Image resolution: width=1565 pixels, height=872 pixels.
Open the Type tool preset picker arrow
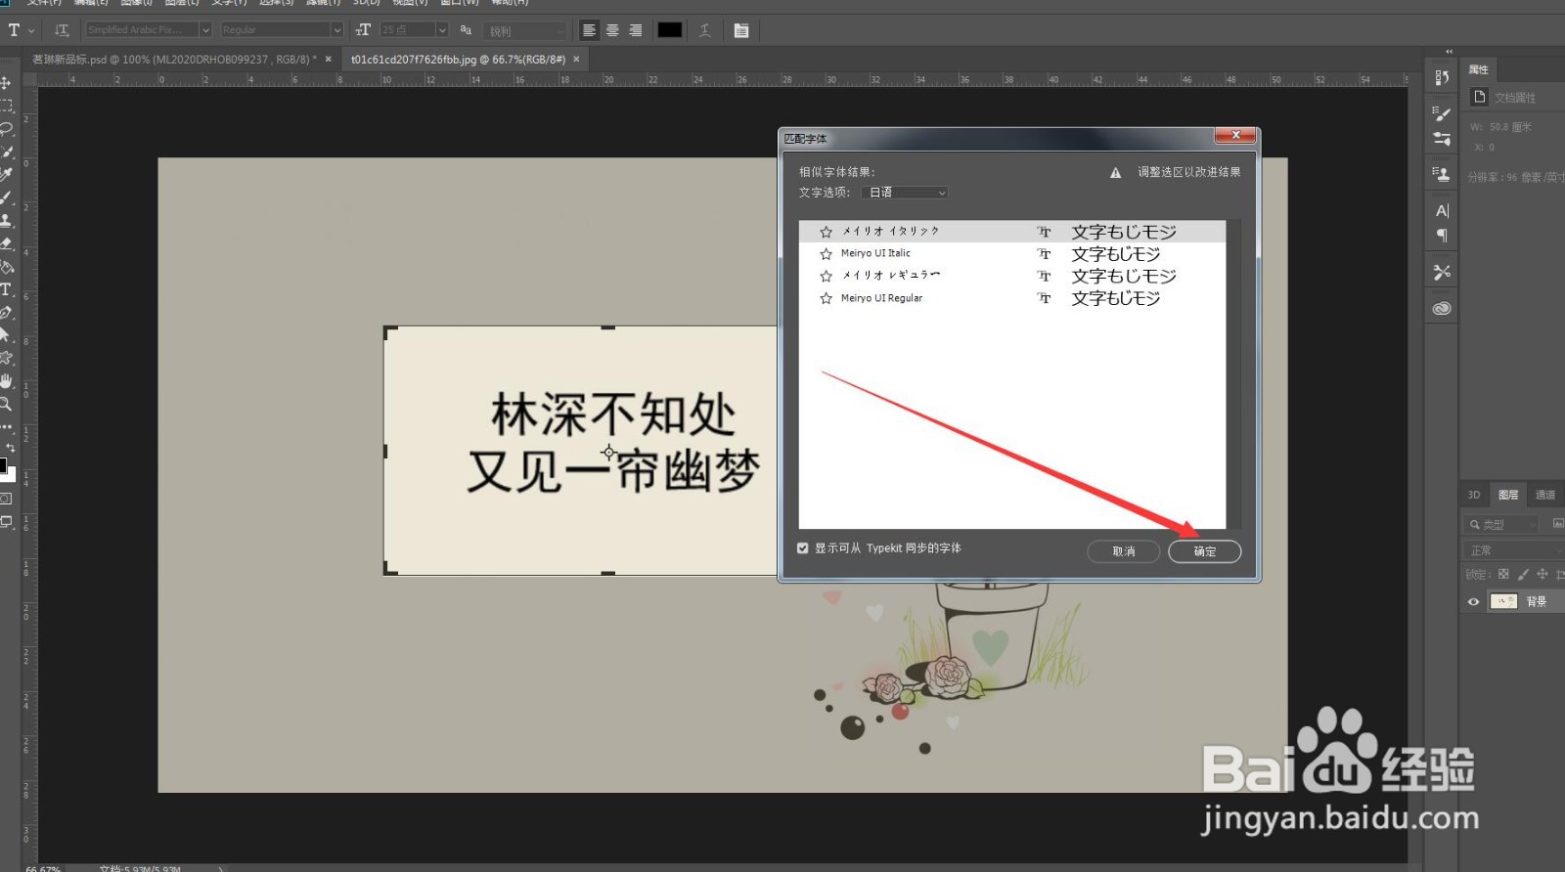[31, 30]
